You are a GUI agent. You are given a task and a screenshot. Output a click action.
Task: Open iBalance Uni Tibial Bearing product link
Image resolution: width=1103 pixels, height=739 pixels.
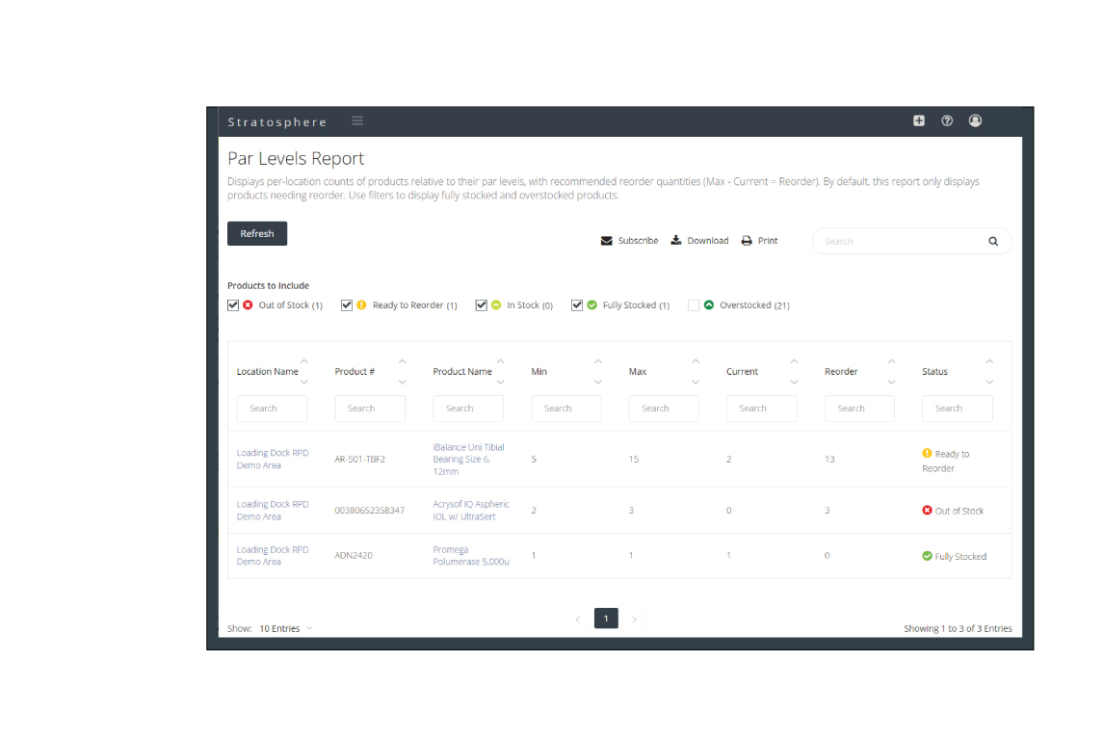click(468, 459)
